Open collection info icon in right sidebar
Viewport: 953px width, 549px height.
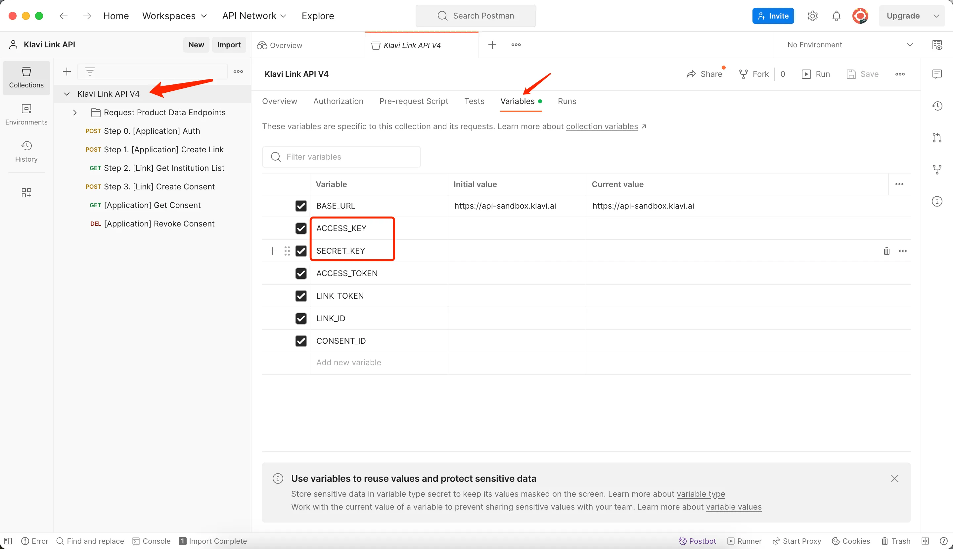click(937, 201)
